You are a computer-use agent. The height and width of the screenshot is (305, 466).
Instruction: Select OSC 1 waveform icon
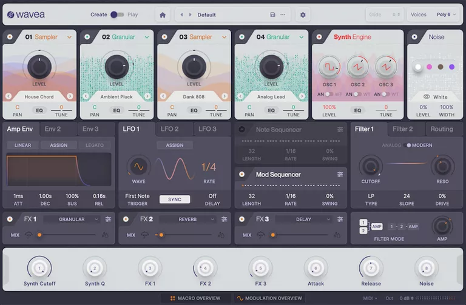coord(328,66)
